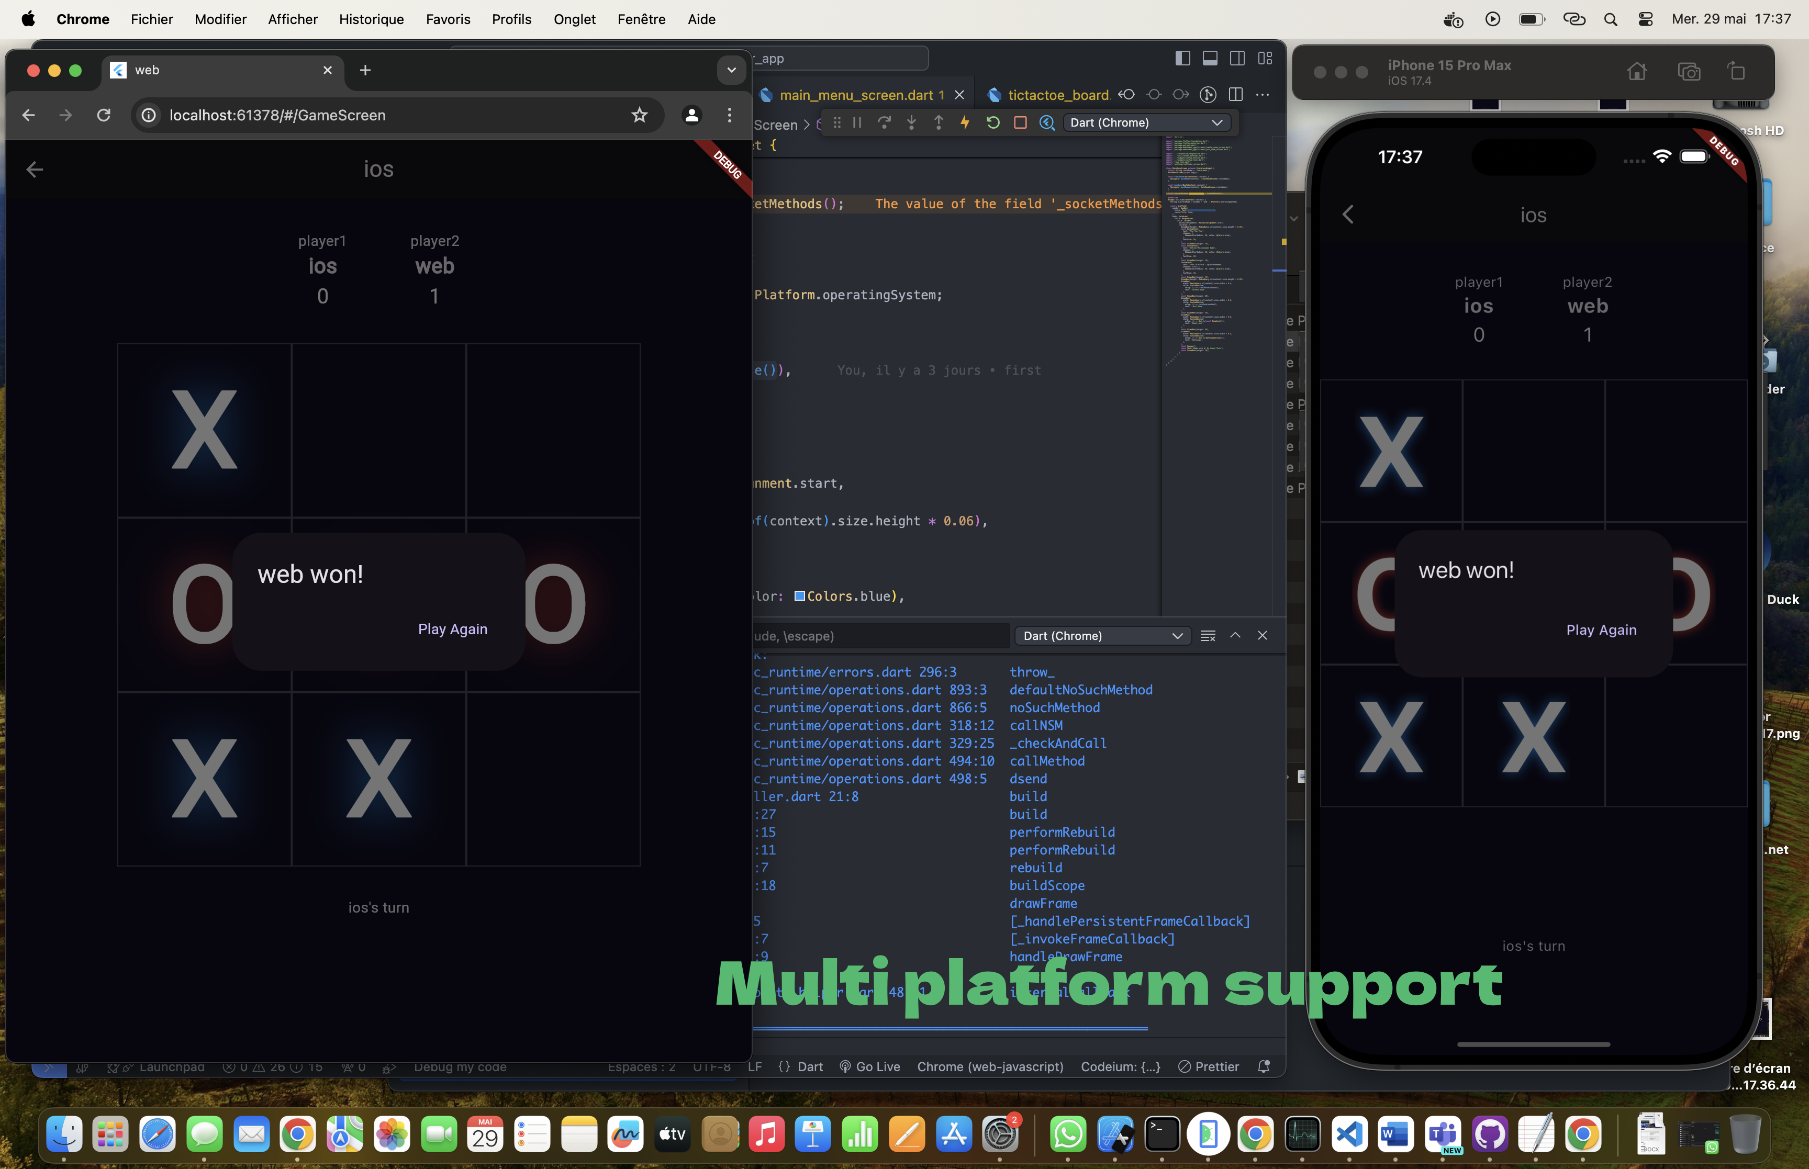Toggle the VS Code bottom panel visibility
Image resolution: width=1809 pixels, height=1169 pixels.
(x=1210, y=58)
